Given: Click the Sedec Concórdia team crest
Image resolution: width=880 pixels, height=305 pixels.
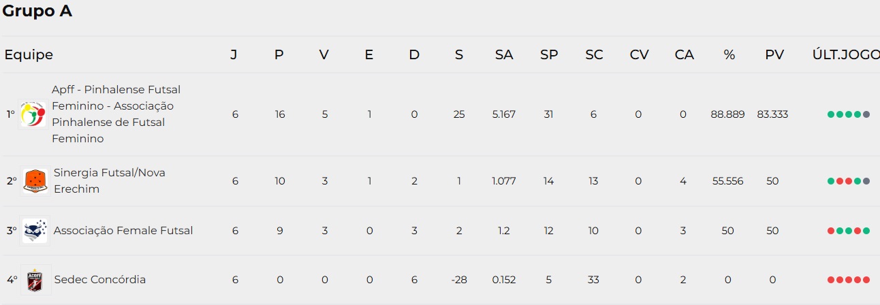Looking at the screenshot, I should pyautogui.click(x=35, y=280).
